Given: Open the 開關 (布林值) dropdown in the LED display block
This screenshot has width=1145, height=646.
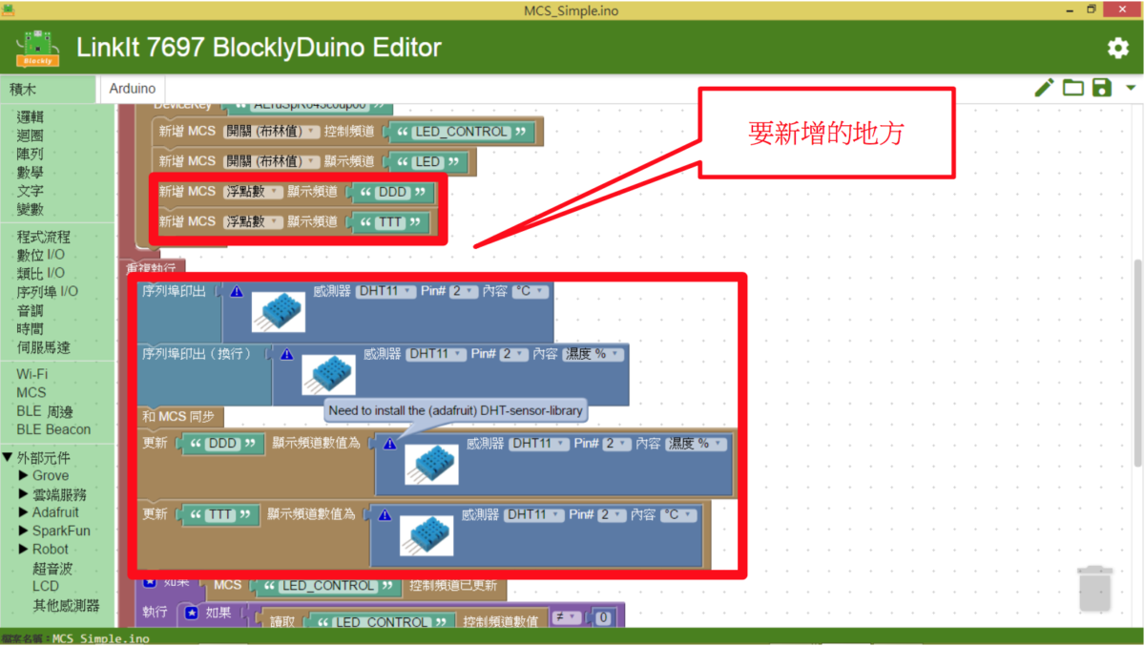Looking at the screenshot, I should pyautogui.click(x=271, y=162).
